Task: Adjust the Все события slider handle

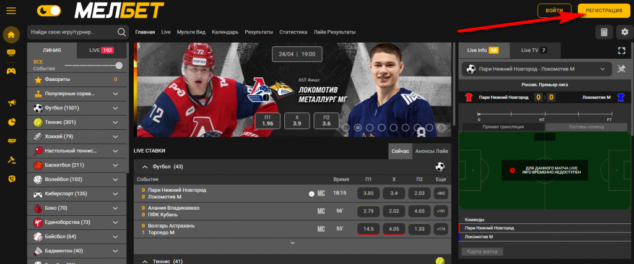Action: 119,66
